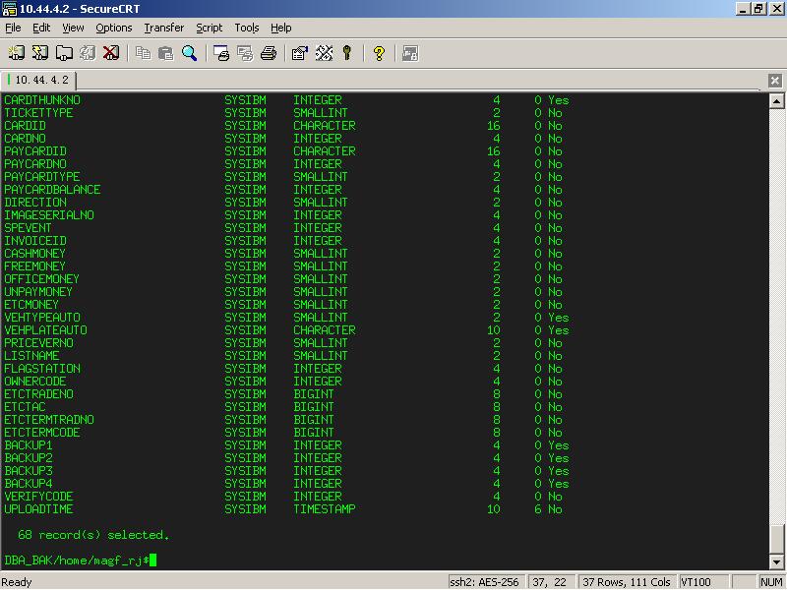This screenshot has height=590, width=787.
Task: Click the Connect toolbar icon
Action: tap(17, 53)
